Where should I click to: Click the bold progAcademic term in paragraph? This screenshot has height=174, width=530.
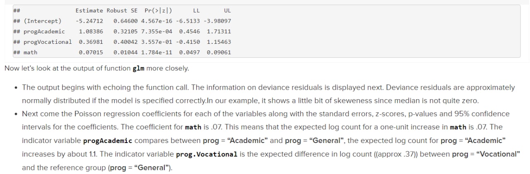[108, 141]
